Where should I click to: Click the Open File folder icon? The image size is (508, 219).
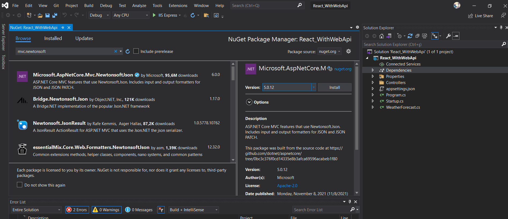pos(40,15)
